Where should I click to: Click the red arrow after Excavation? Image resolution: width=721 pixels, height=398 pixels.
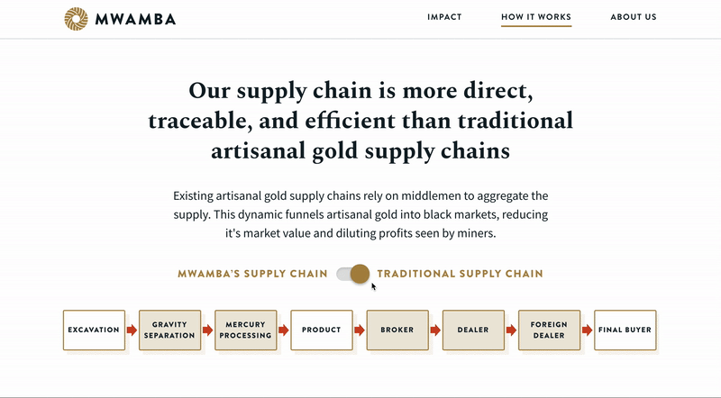[x=132, y=330]
